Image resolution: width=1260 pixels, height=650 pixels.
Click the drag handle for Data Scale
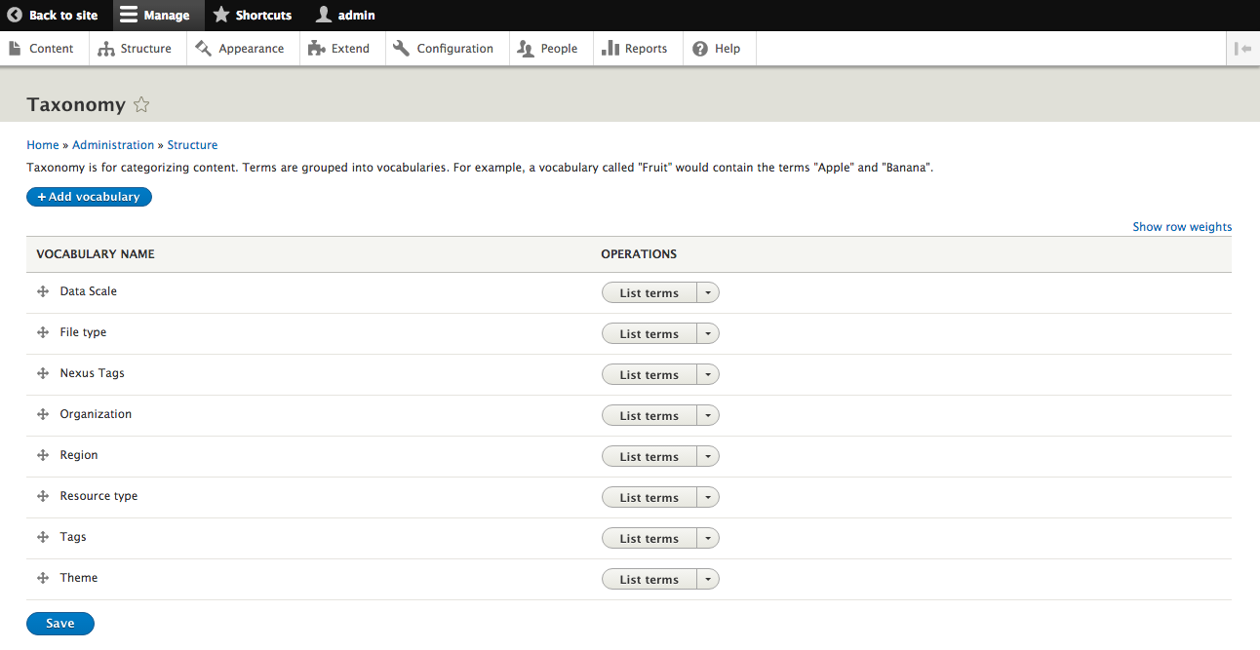click(x=43, y=291)
